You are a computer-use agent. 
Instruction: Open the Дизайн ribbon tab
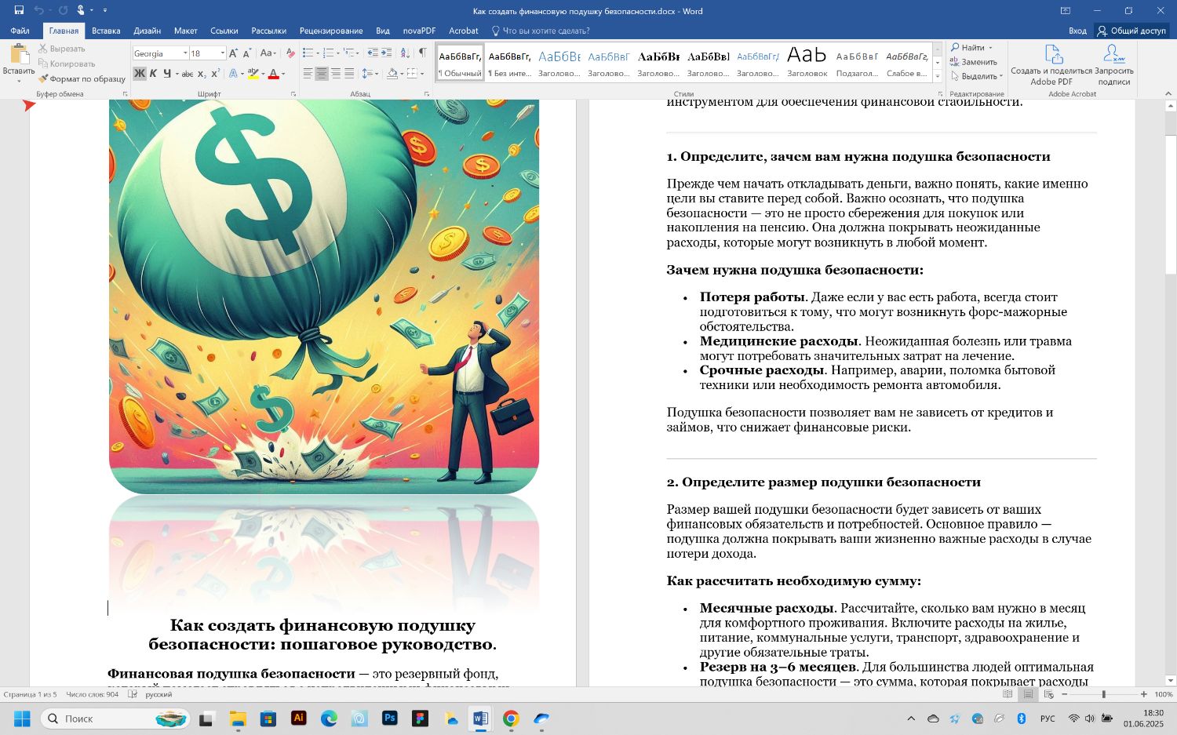[147, 31]
